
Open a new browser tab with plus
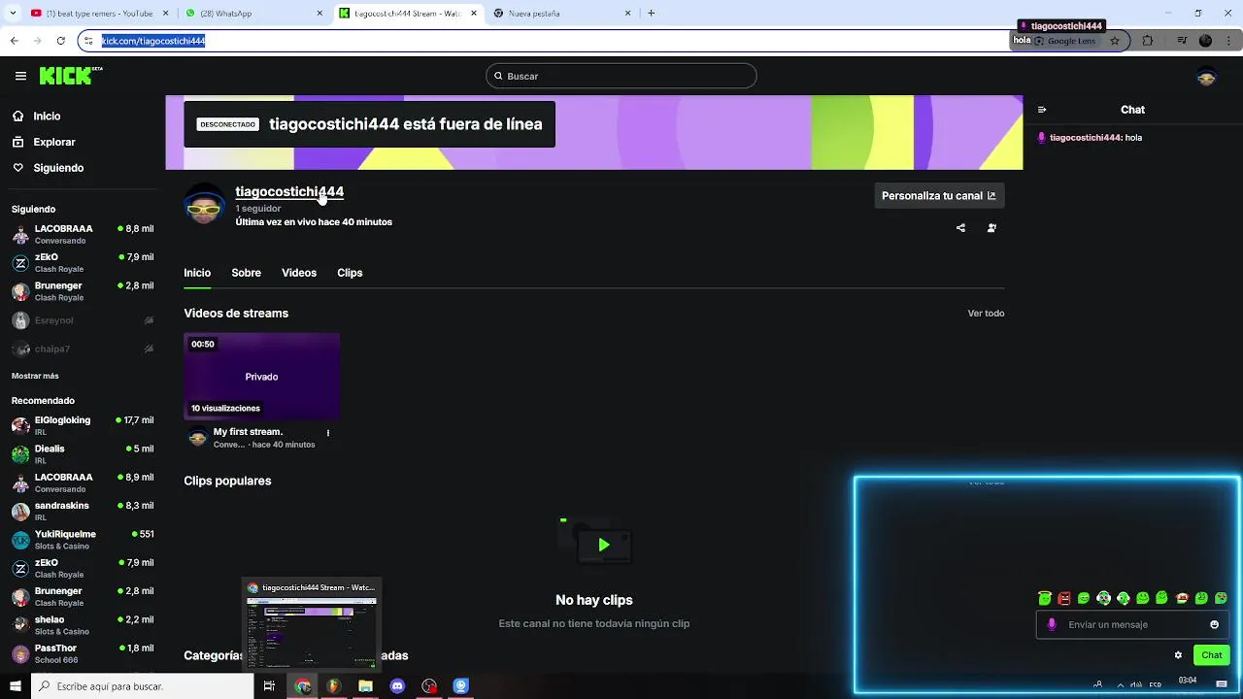pyautogui.click(x=651, y=14)
